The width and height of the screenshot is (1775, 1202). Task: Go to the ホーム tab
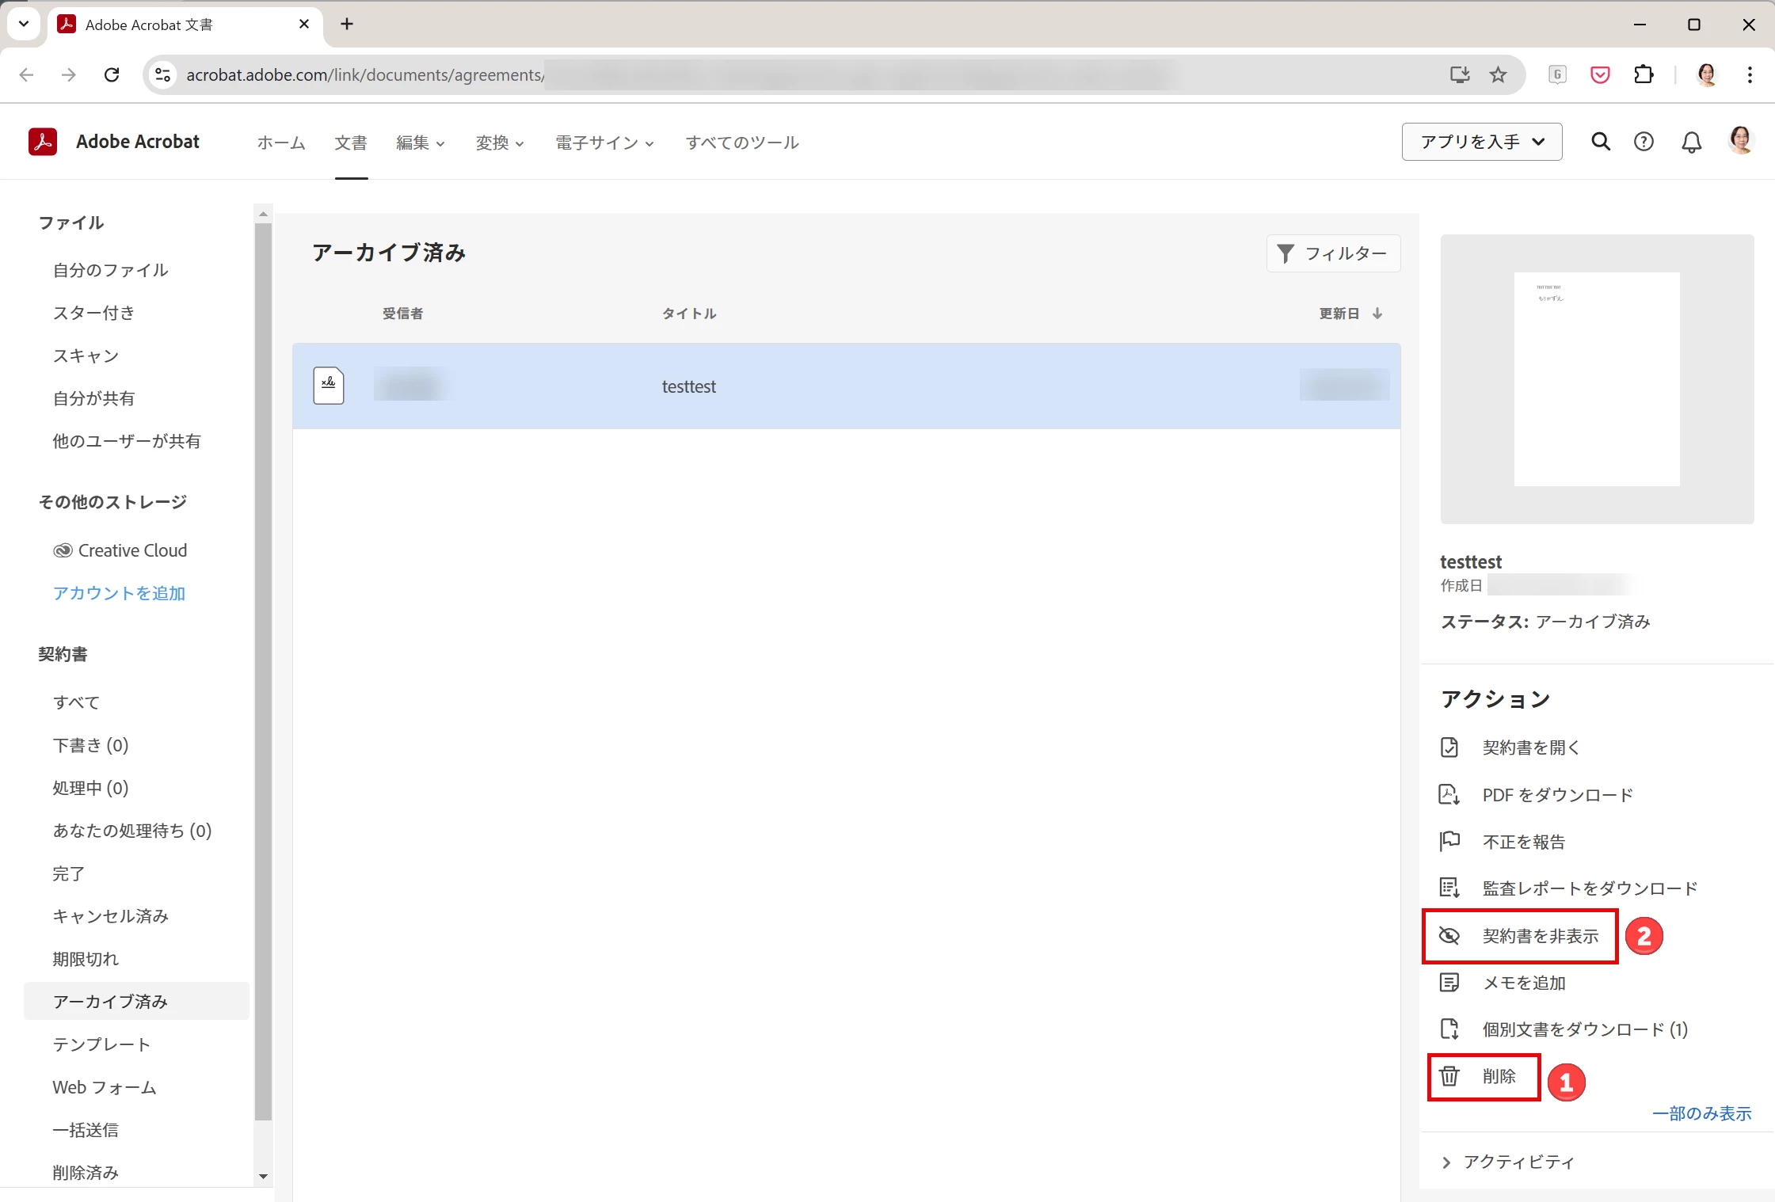pos(281,143)
